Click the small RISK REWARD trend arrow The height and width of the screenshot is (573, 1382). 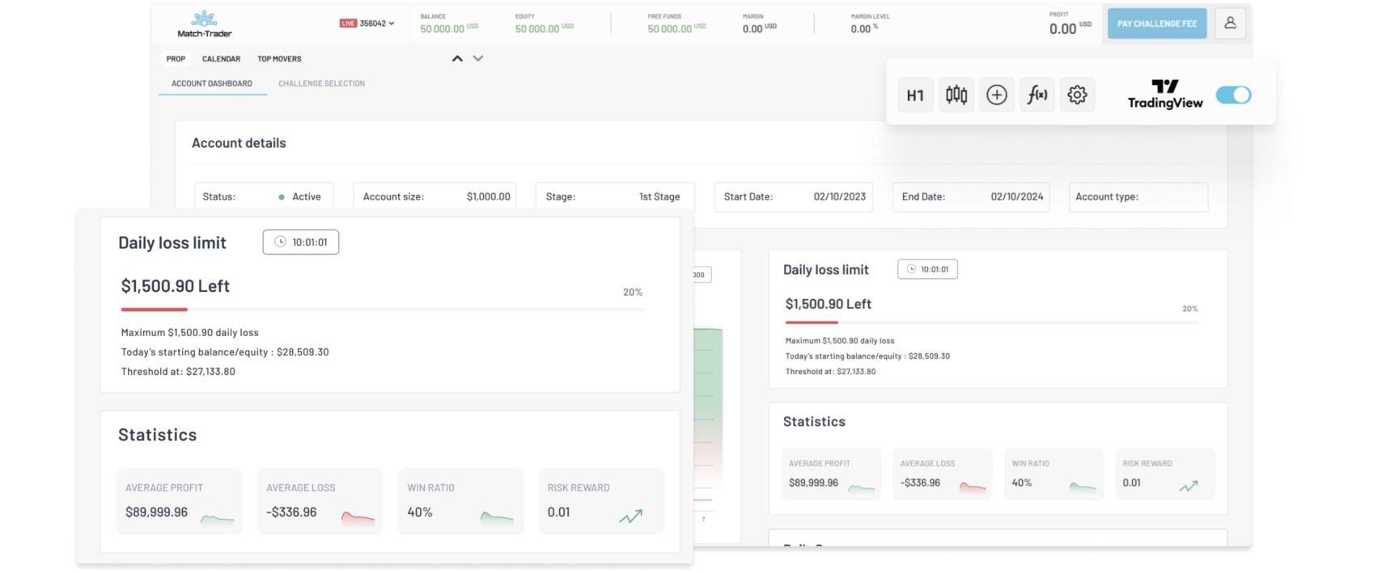tap(1189, 486)
